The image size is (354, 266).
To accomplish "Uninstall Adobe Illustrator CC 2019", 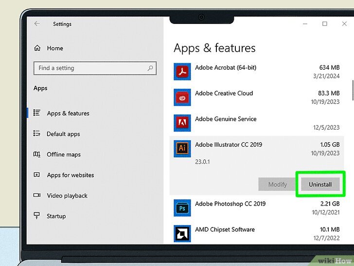I will click(x=320, y=184).
